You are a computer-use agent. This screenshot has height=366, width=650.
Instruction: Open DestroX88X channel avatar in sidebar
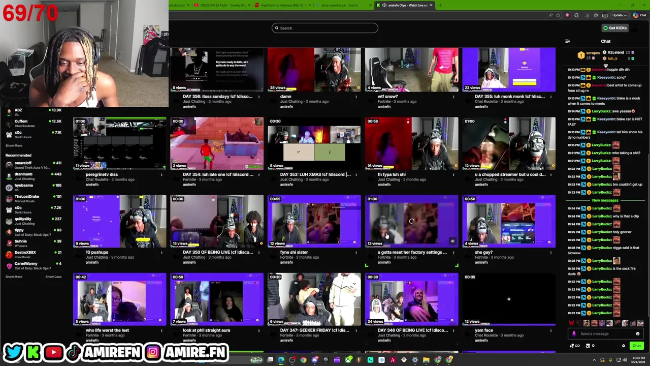pyautogui.click(x=9, y=254)
